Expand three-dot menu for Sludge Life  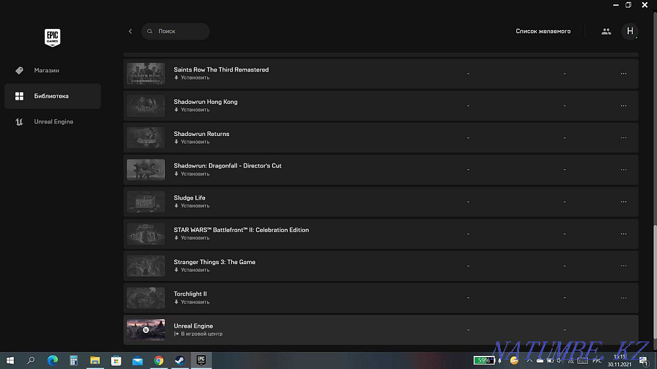click(623, 202)
